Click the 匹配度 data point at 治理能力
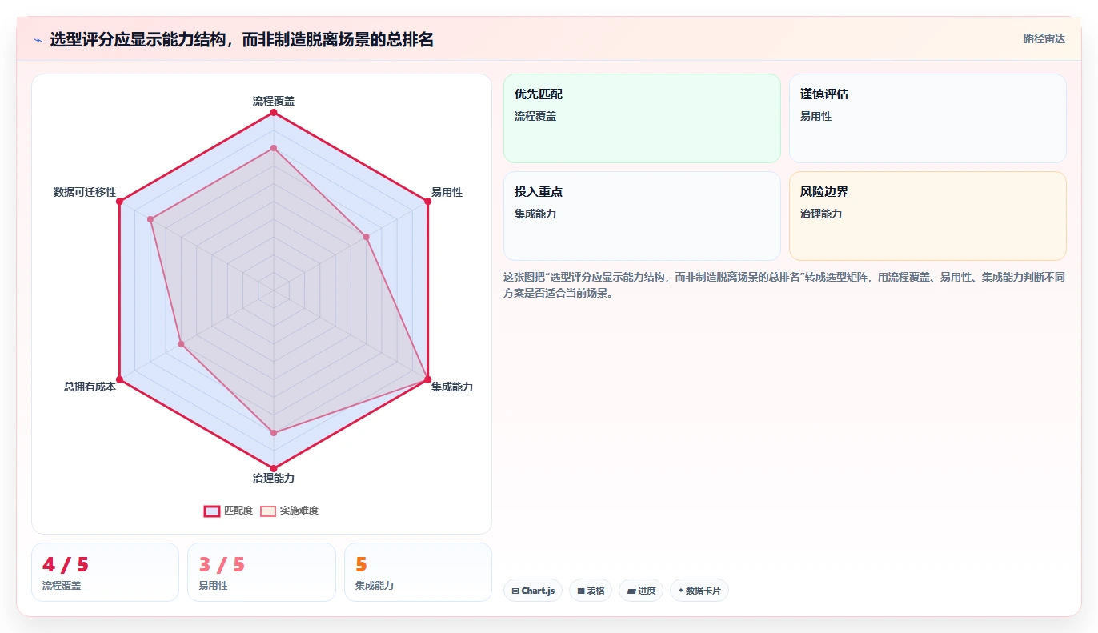The image size is (1098, 633). [274, 468]
